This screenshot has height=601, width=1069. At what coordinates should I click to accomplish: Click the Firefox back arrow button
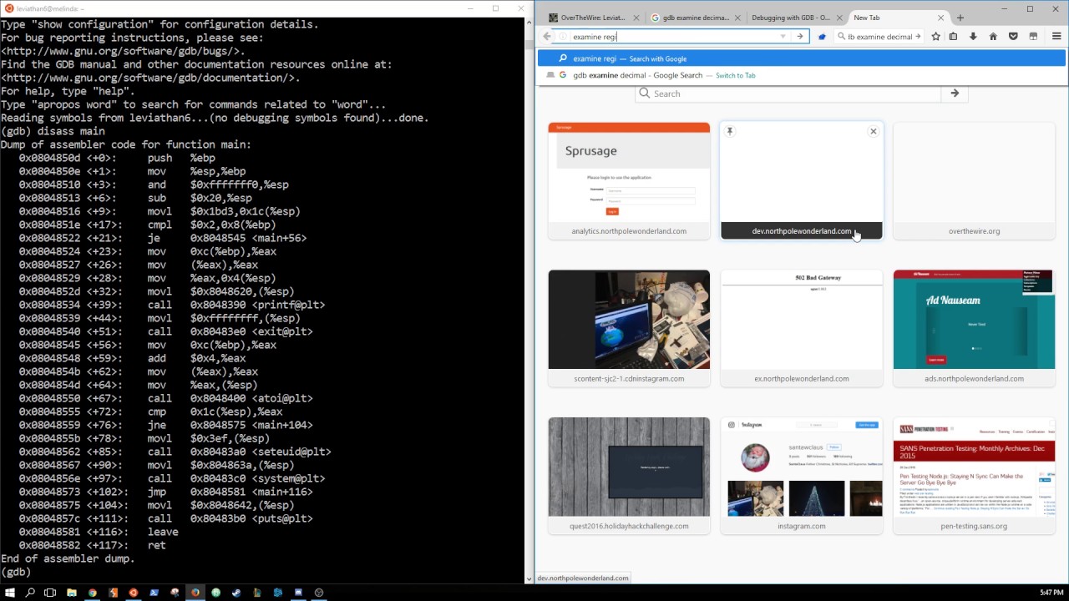click(x=547, y=37)
